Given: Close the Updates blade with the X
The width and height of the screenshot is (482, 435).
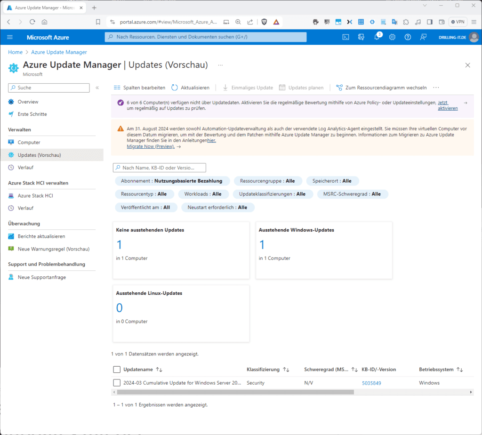Looking at the screenshot, I should (467, 65).
